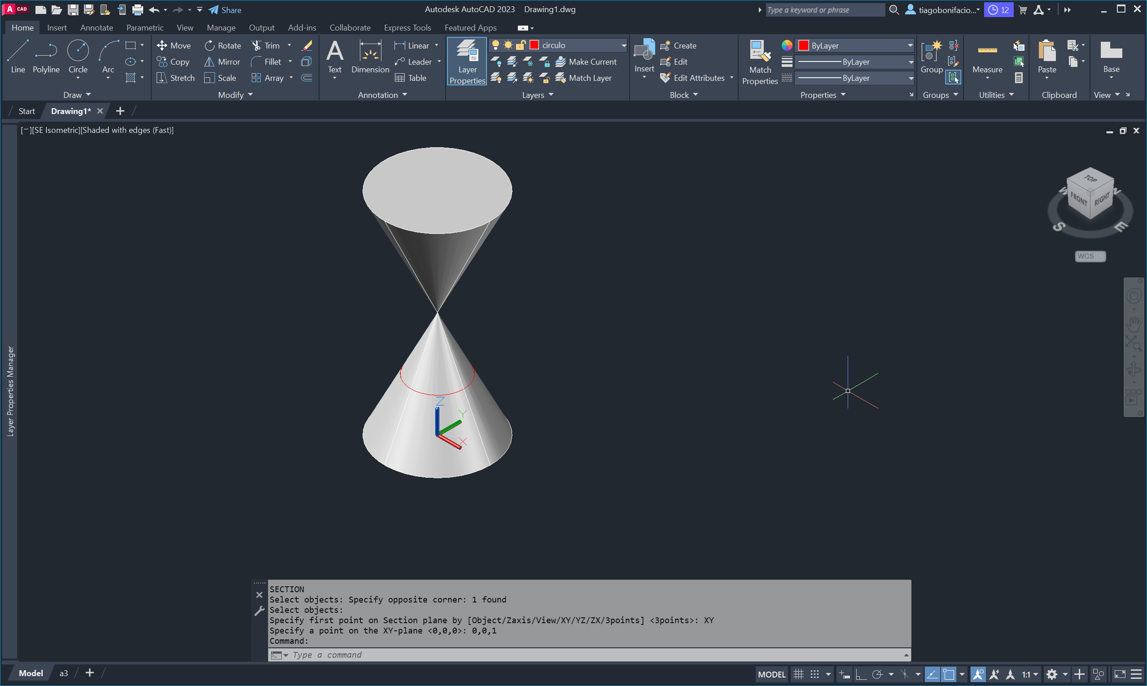
Task: Click the red ByLayer color swatch
Action: click(803, 45)
